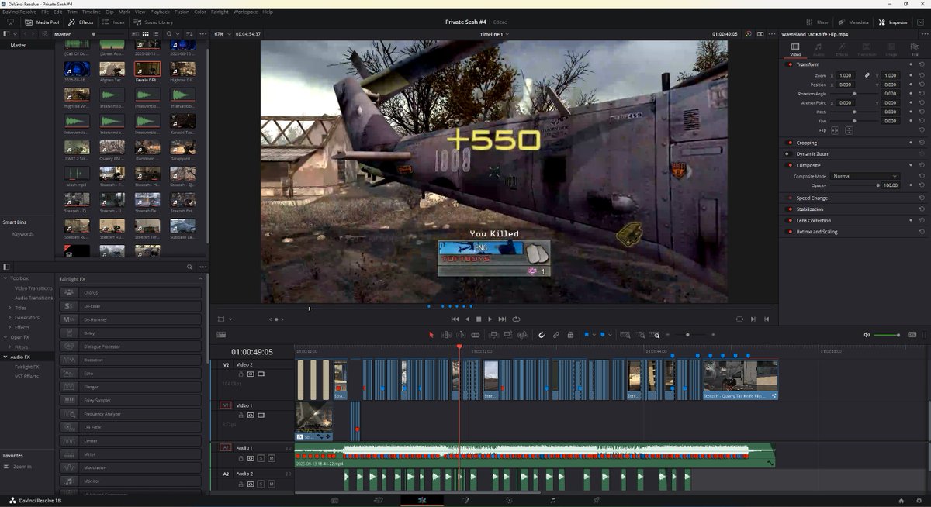Solo the Audio 2 track
Image resolution: width=931 pixels, height=507 pixels.
point(261,485)
